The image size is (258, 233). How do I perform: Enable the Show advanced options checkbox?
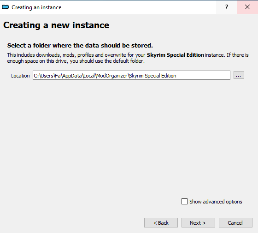tap(184, 201)
